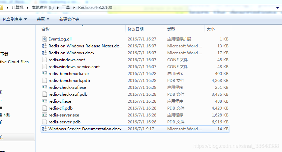The image size is (282, 152).
Task: Select the redis-check-aof.pdb file name
Action: pyautogui.click(x=68, y=94)
